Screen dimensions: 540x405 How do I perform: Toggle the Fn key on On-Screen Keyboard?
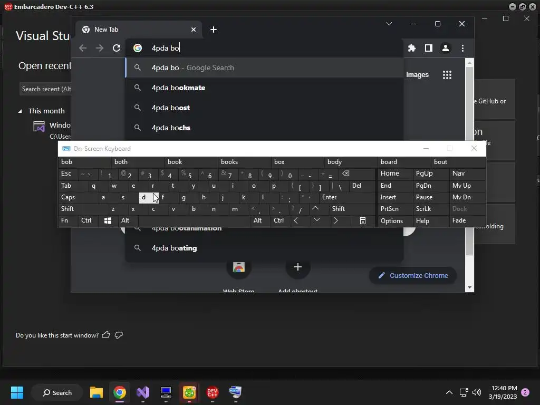pyautogui.click(x=68, y=221)
